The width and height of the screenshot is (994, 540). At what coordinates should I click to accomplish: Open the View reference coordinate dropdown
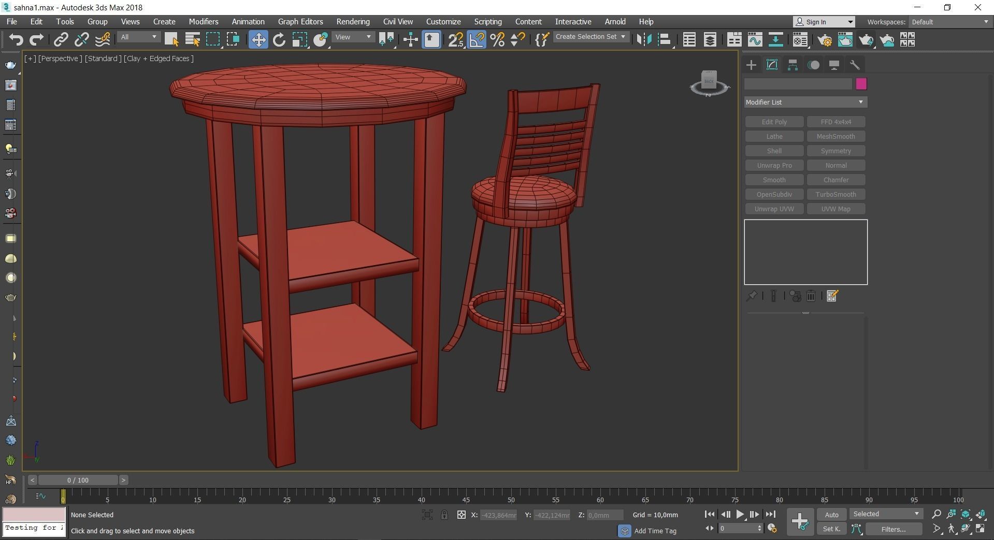[x=353, y=37]
